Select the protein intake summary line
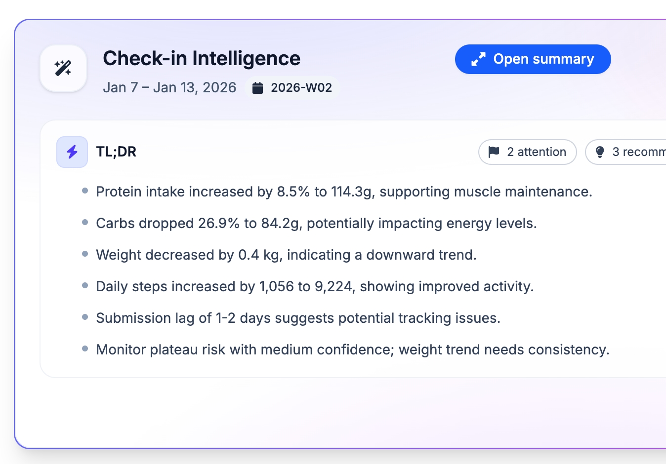This screenshot has height=464, width=666. coord(344,192)
